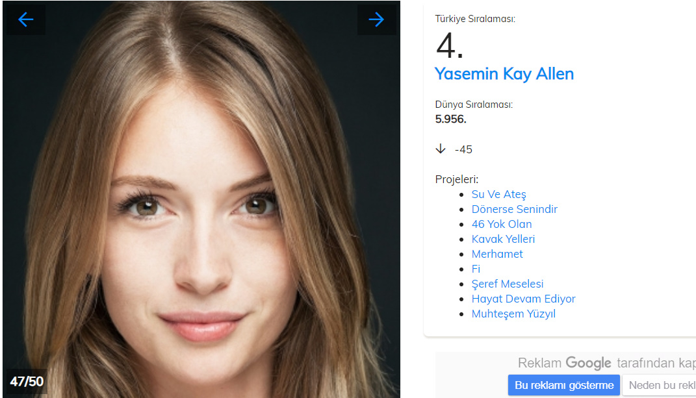Image resolution: width=696 pixels, height=398 pixels.
Task: Select the Dönerse Senindir project link
Action: pyautogui.click(x=514, y=209)
